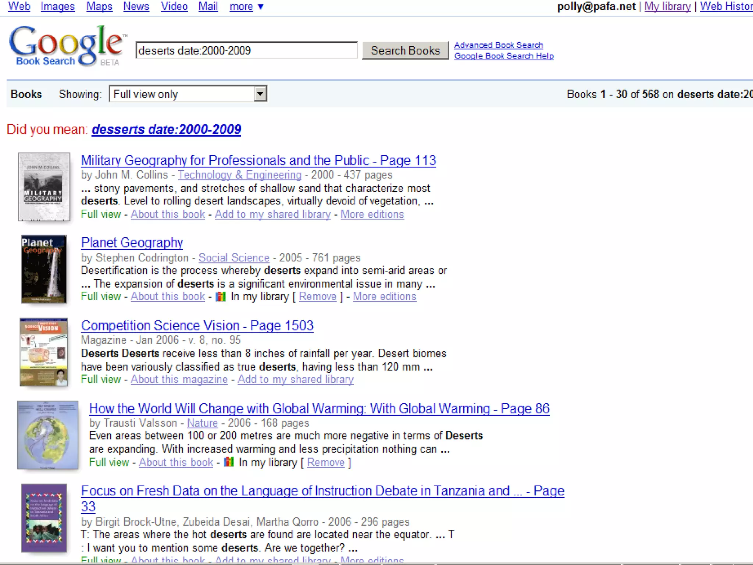The height and width of the screenshot is (565, 753).
Task: Click the Google Book Search logo
Action: coord(66,46)
